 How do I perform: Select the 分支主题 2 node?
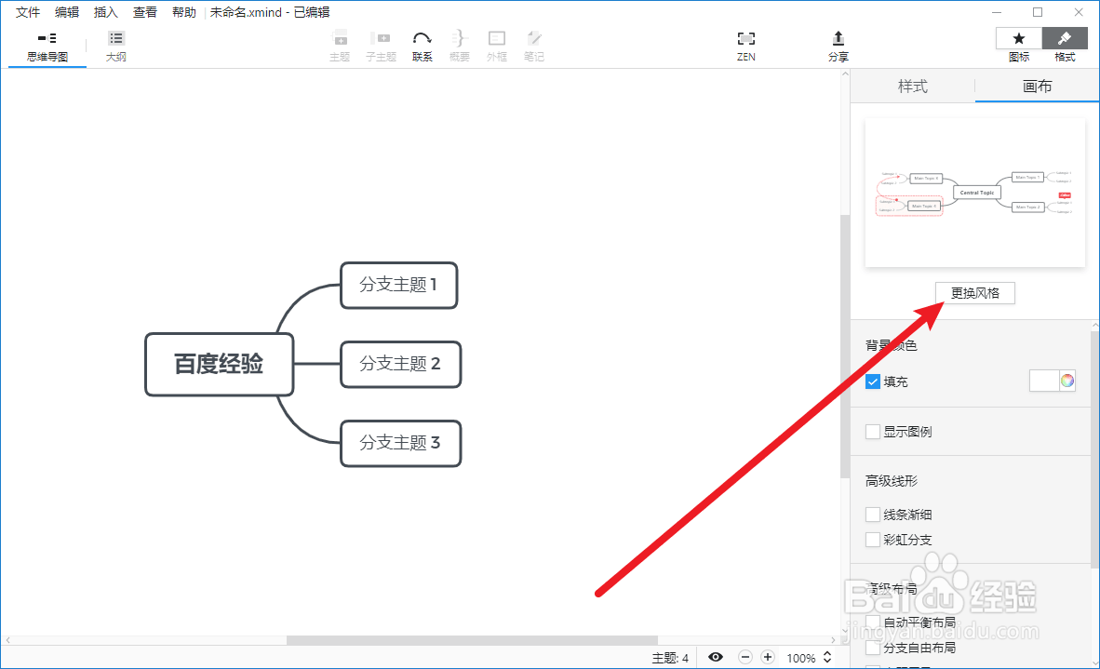(x=400, y=364)
